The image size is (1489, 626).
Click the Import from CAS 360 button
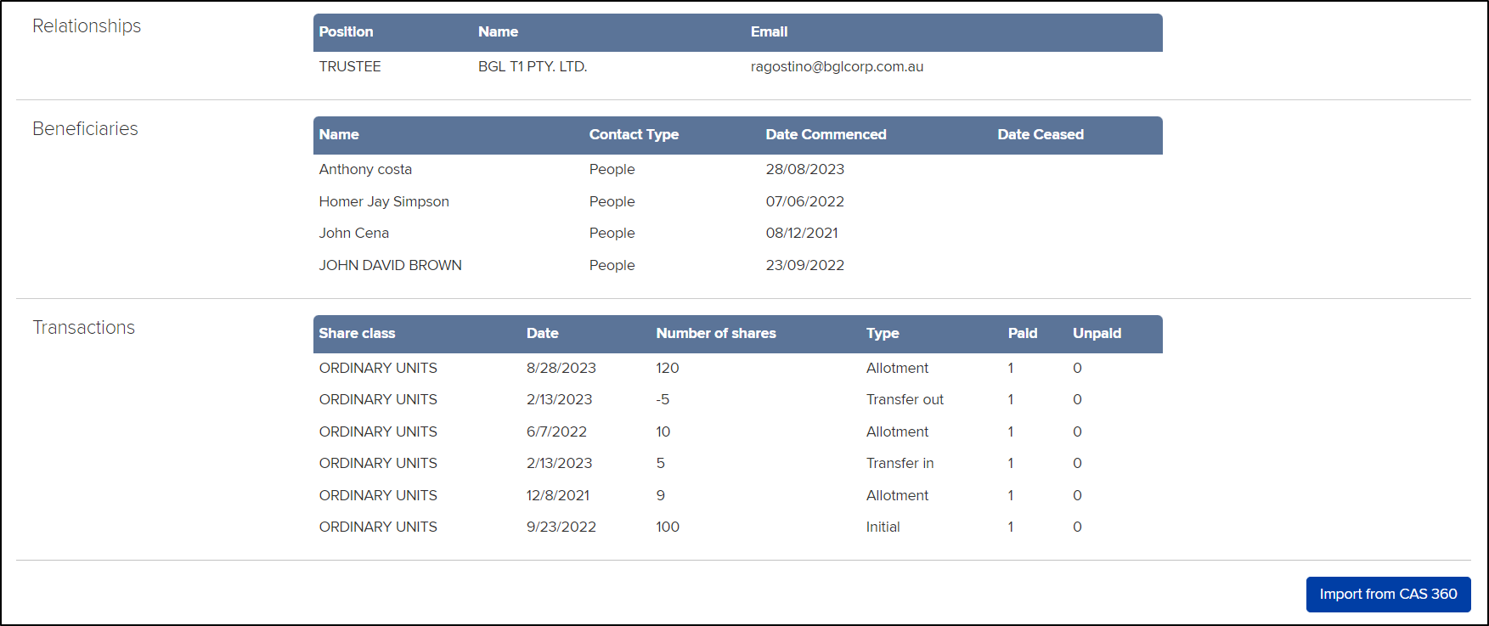(1388, 594)
